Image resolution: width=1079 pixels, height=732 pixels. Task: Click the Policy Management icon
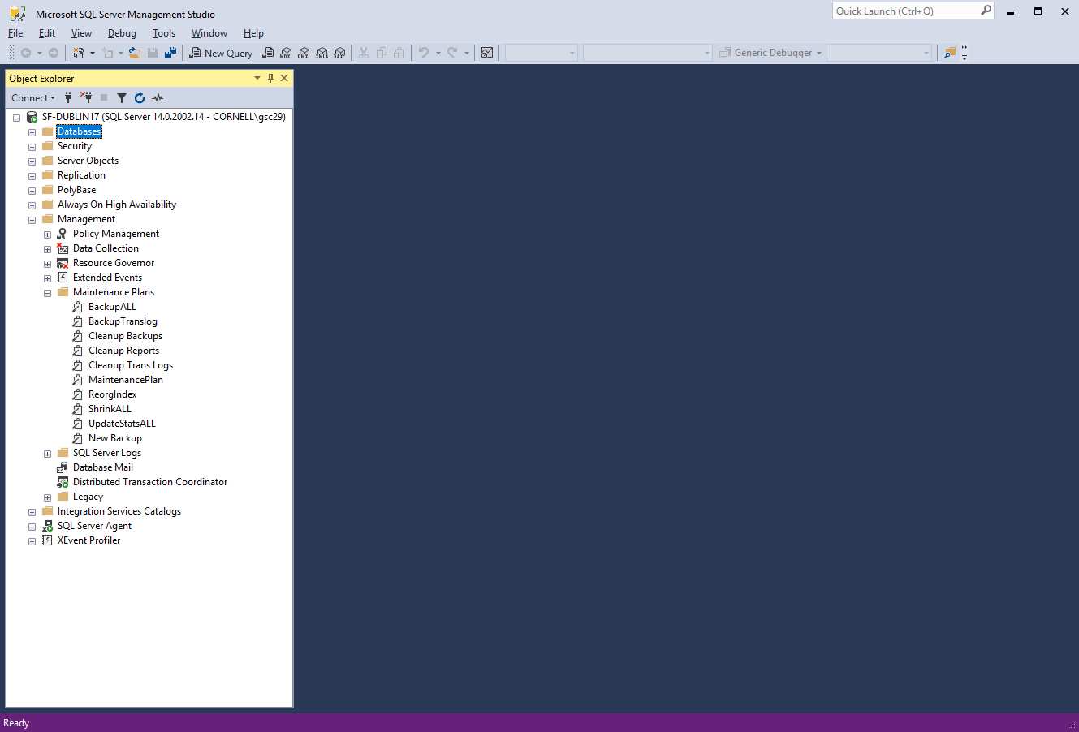pyautogui.click(x=63, y=234)
